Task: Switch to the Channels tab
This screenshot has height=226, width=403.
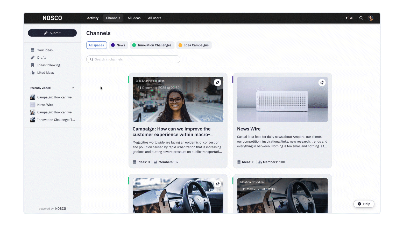Action: coord(113,18)
